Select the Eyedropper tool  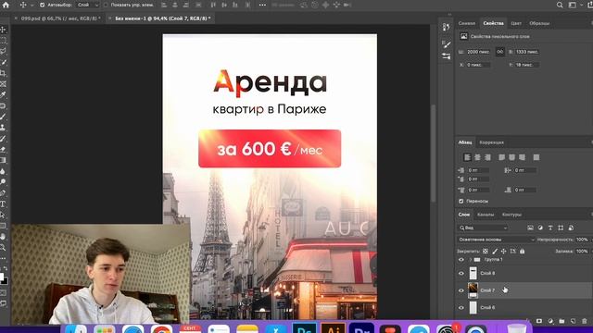tap(3, 94)
